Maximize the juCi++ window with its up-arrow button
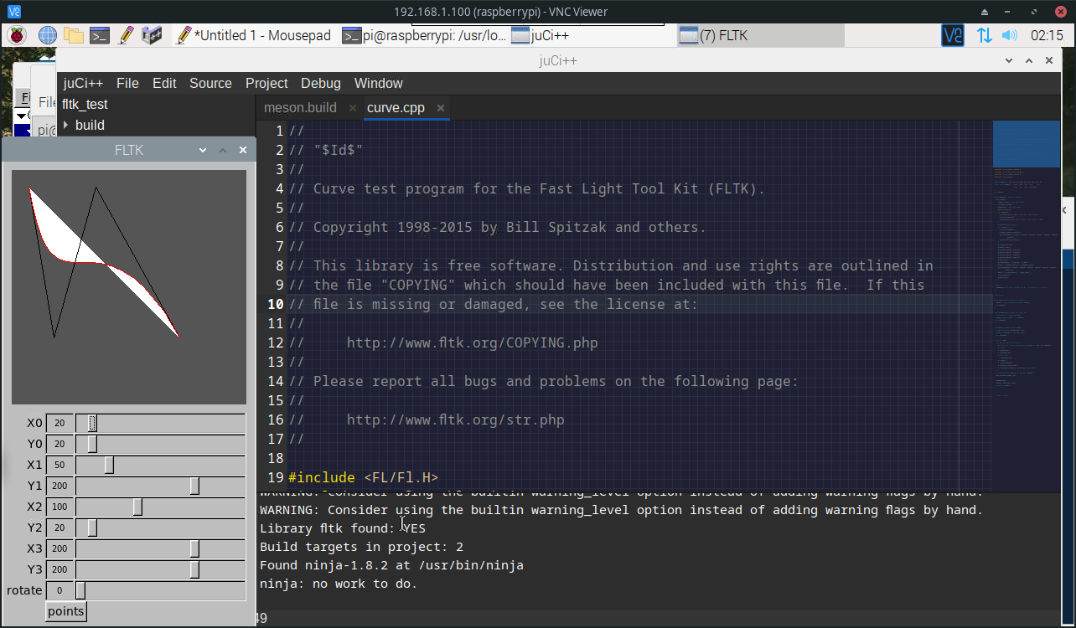This screenshot has height=628, width=1076. tap(1029, 60)
